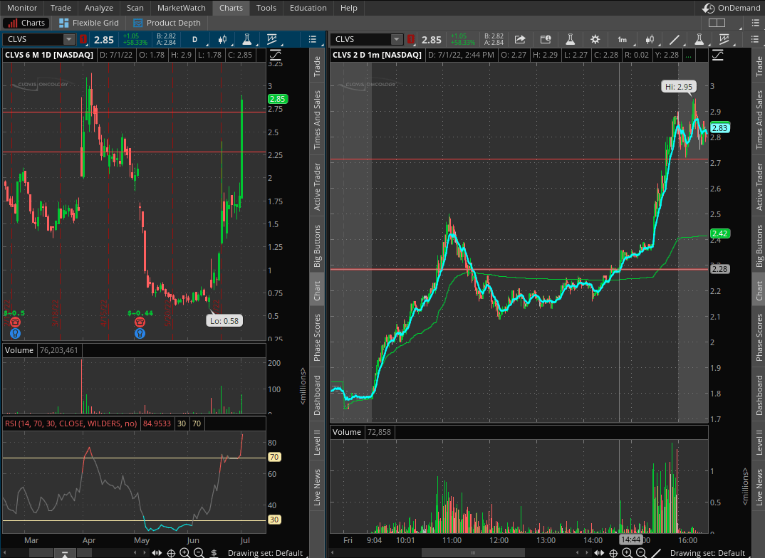
Task: Click blue lightbulb event icon near May
Action: (x=140, y=333)
